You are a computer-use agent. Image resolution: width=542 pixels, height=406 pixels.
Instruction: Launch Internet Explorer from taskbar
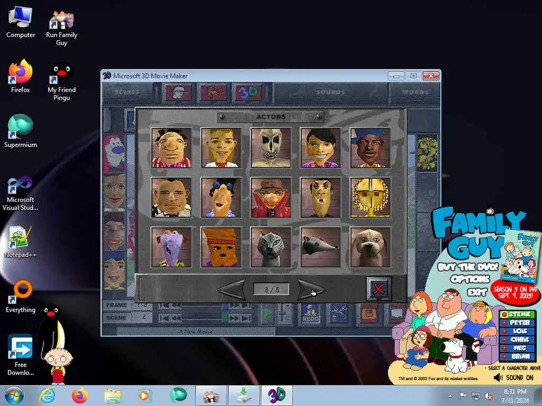(x=47, y=395)
